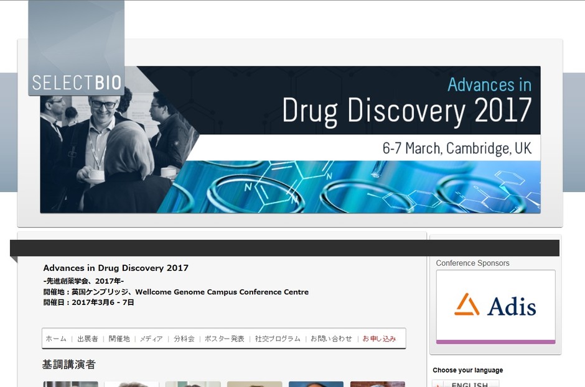Open the 開催地 menu link
The width and height of the screenshot is (585, 387).
pyautogui.click(x=119, y=339)
